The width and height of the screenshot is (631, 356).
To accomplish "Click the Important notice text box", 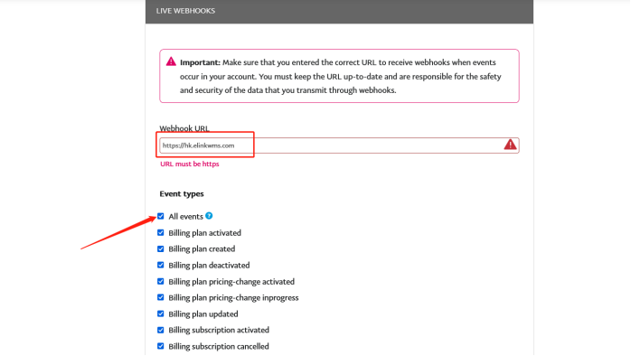I will tap(339, 76).
